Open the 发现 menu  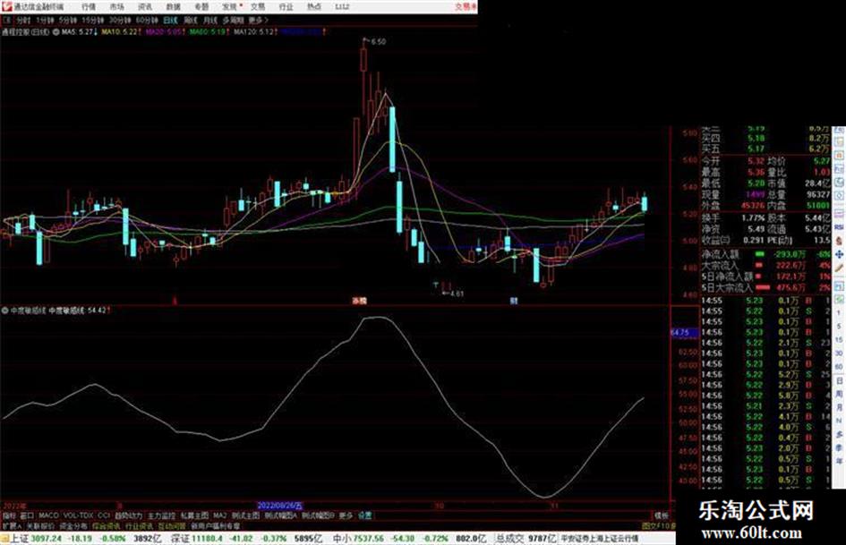click(x=230, y=7)
